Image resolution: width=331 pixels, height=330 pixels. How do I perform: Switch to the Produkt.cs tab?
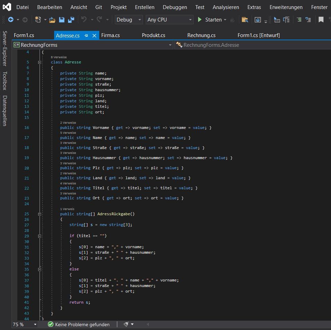[153, 35]
